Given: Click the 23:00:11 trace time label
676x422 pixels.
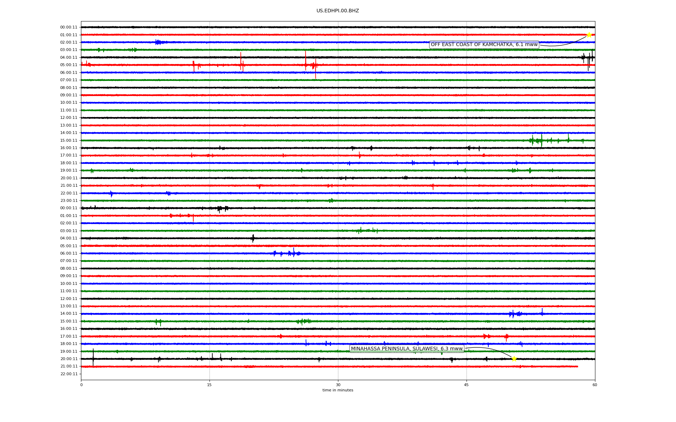Looking at the screenshot, I should [x=69, y=201].
